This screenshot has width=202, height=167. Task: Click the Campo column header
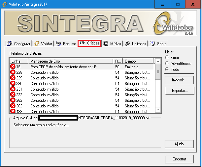(138, 61)
